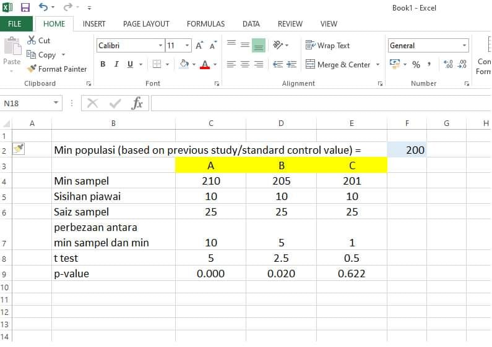
Task: Click Increase Font Size icon
Action: 199,46
